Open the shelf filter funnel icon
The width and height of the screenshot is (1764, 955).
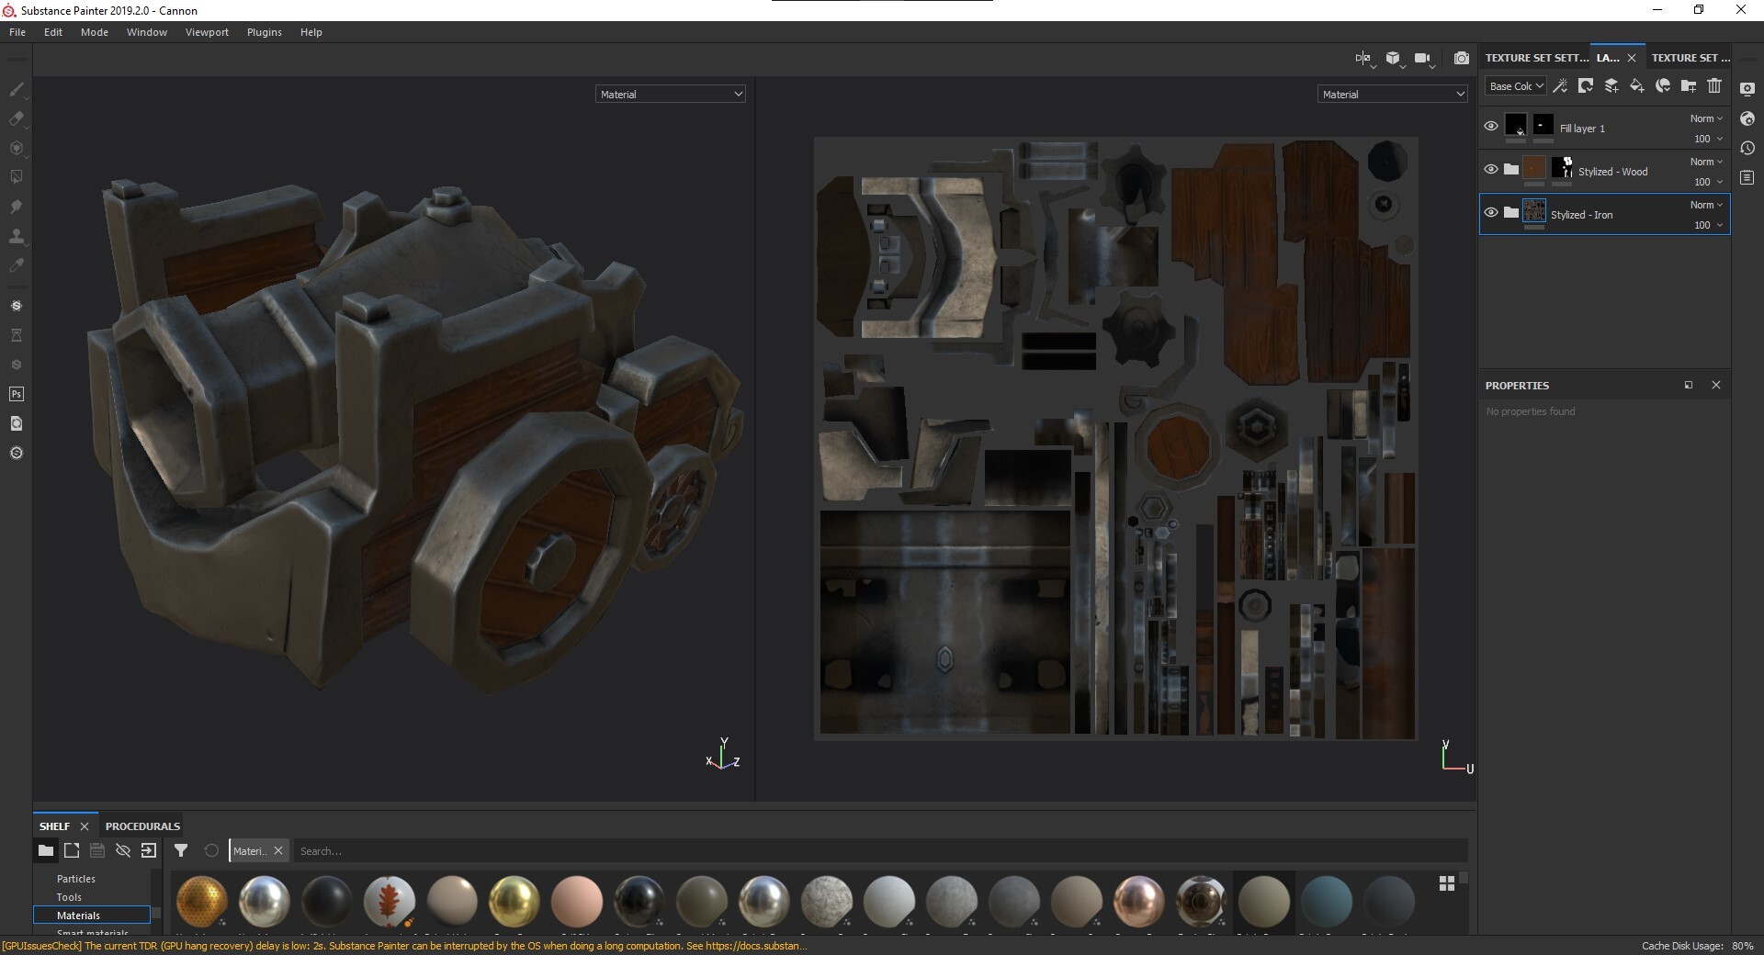point(181,850)
